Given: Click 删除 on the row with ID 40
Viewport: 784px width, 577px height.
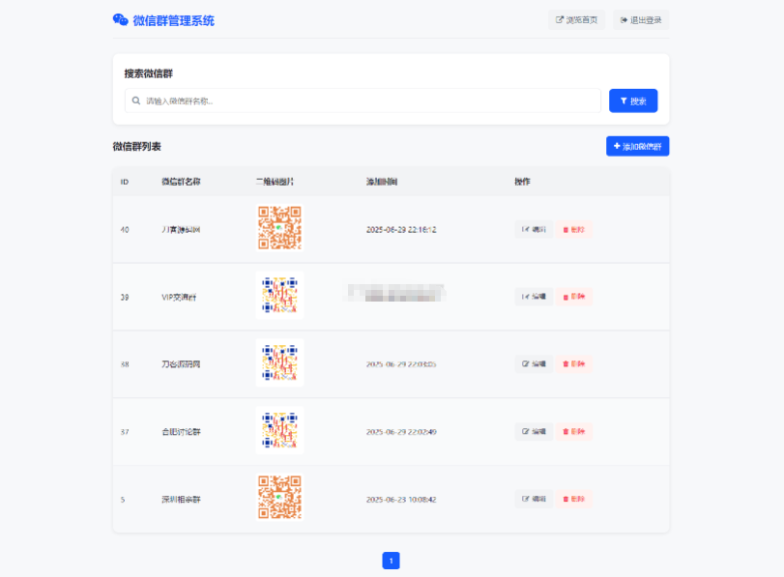Looking at the screenshot, I should click(x=574, y=229).
